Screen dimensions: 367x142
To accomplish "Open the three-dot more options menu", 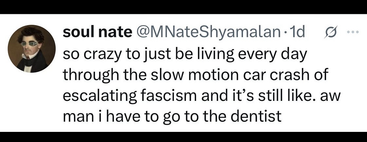I will tap(354, 32).
